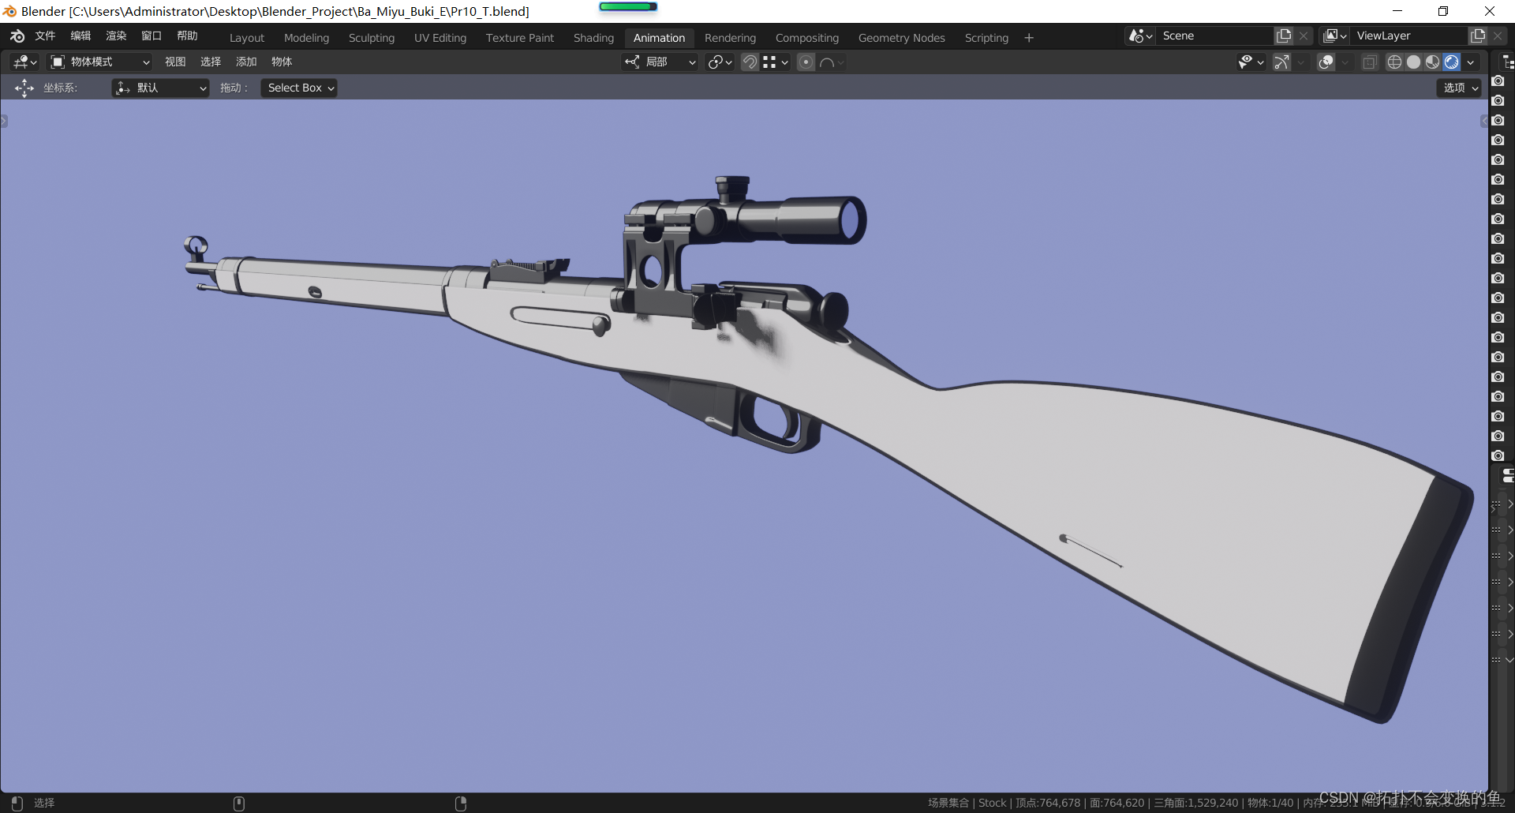Switch to the Texture Paint workspace
The height and width of the screenshot is (813, 1515).
click(x=520, y=38)
